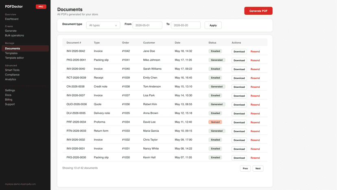The width and height of the screenshot is (337, 190).
Task: Click the Order column header
Action: click(125, 43)
